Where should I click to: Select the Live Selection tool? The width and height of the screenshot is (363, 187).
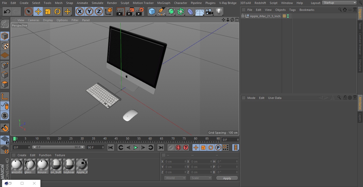29,11
